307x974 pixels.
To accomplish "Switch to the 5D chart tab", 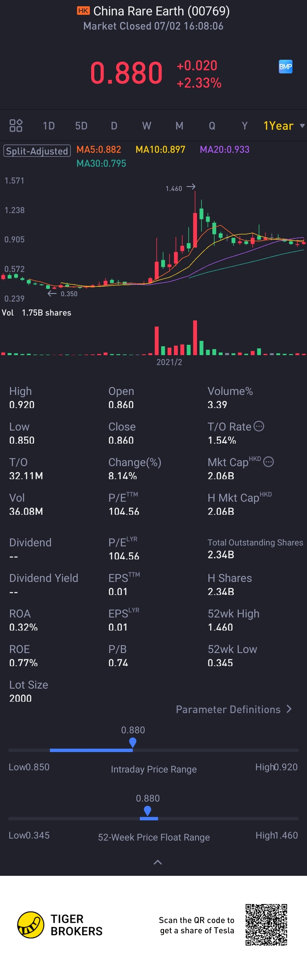I will 81,125.
